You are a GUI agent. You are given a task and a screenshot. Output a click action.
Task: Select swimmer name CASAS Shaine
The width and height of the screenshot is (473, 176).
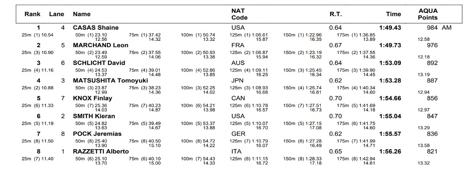click(x=96, y=28)
